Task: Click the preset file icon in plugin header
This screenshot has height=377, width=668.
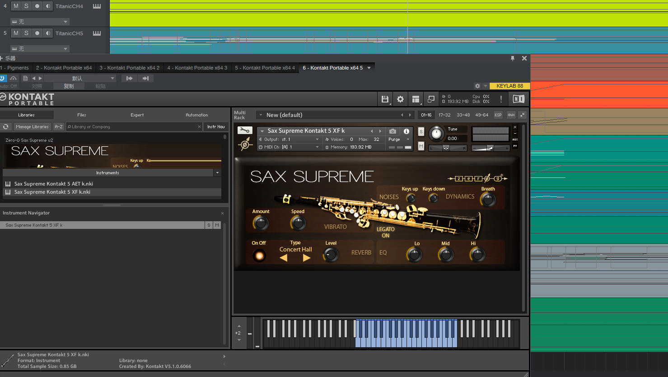Action: 25,78
